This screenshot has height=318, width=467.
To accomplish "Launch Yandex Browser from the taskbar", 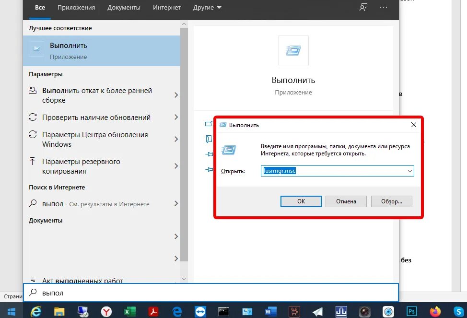I will tap(106, 310).
